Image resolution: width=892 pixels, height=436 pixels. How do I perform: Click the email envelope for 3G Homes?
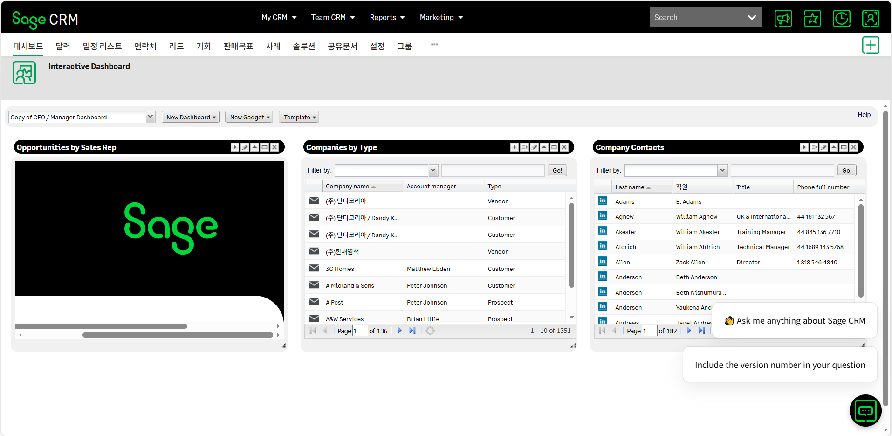[x=314, y=268]
